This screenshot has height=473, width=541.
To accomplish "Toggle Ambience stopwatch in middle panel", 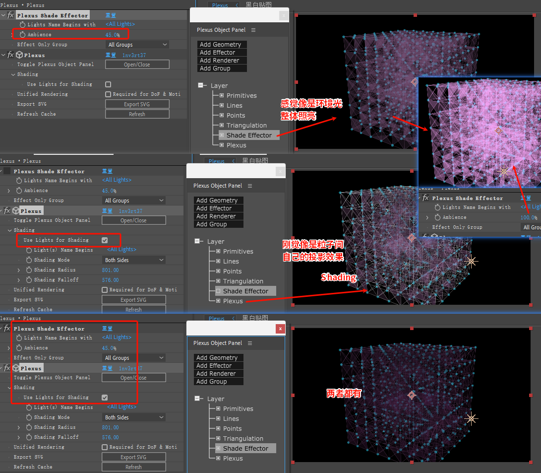I will click(x=19, y=190).
